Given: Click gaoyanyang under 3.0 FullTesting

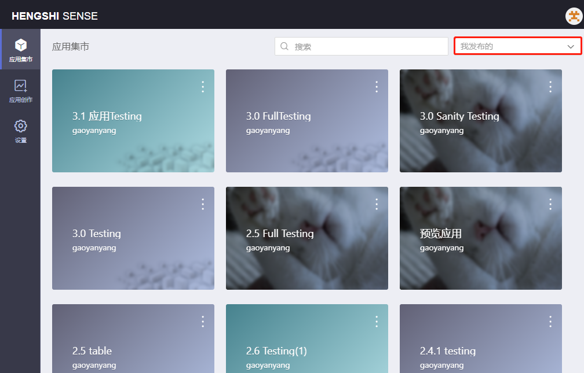Looking at the screenshot, I should pos(268,131).
